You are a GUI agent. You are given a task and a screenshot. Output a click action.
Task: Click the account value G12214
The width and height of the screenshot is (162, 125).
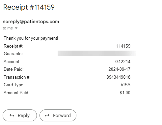click(123, 62)
